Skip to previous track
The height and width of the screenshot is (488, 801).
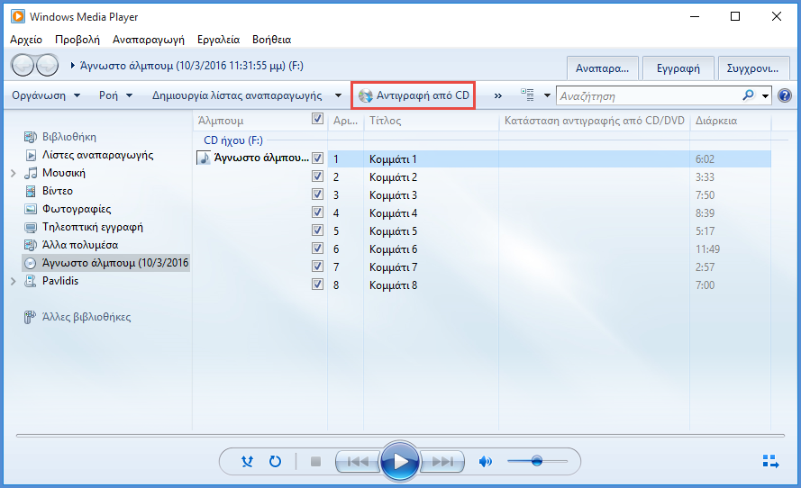pos(358,462)
